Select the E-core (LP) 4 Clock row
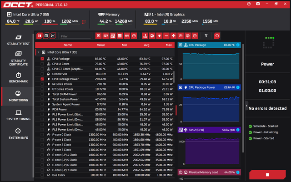291x182 pixels. [x=105, y=155]
